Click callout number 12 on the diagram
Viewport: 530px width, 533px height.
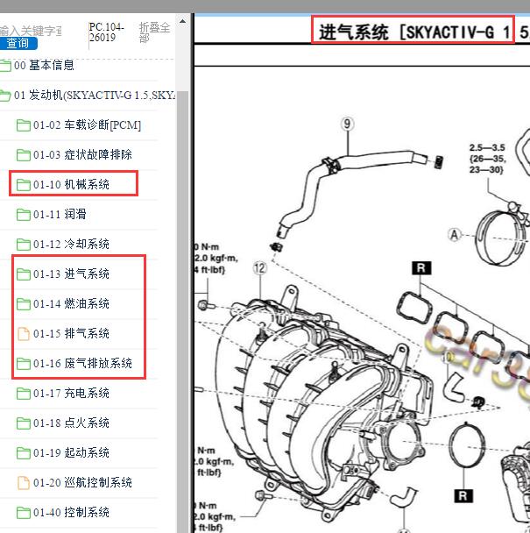click(x=260, y=268)
